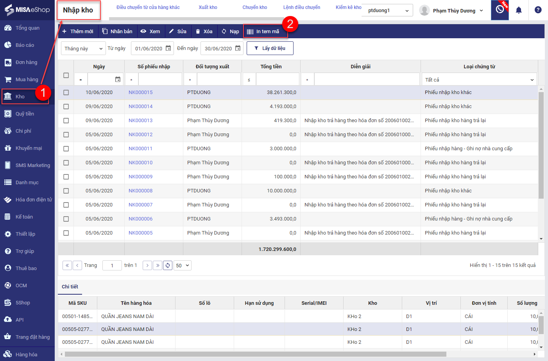
Task: Open the Loại chứng từ filter dropdown
Action: 479,80
